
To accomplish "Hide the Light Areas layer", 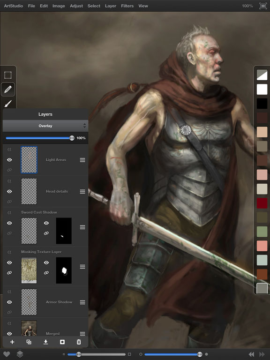I will pos(9,159).
